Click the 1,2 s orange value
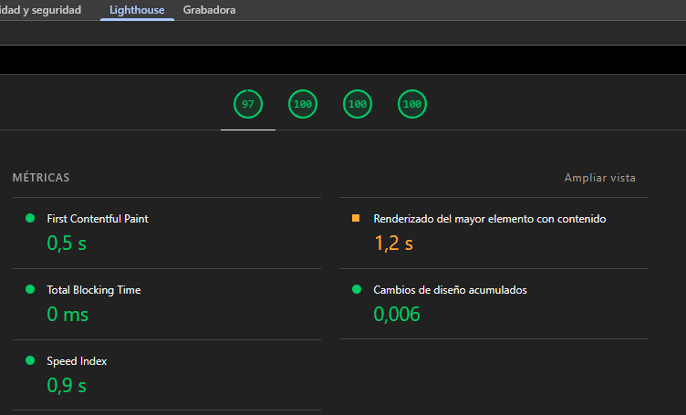The height and width of the screenshot is (415, 686). click(x=393, y=244)
